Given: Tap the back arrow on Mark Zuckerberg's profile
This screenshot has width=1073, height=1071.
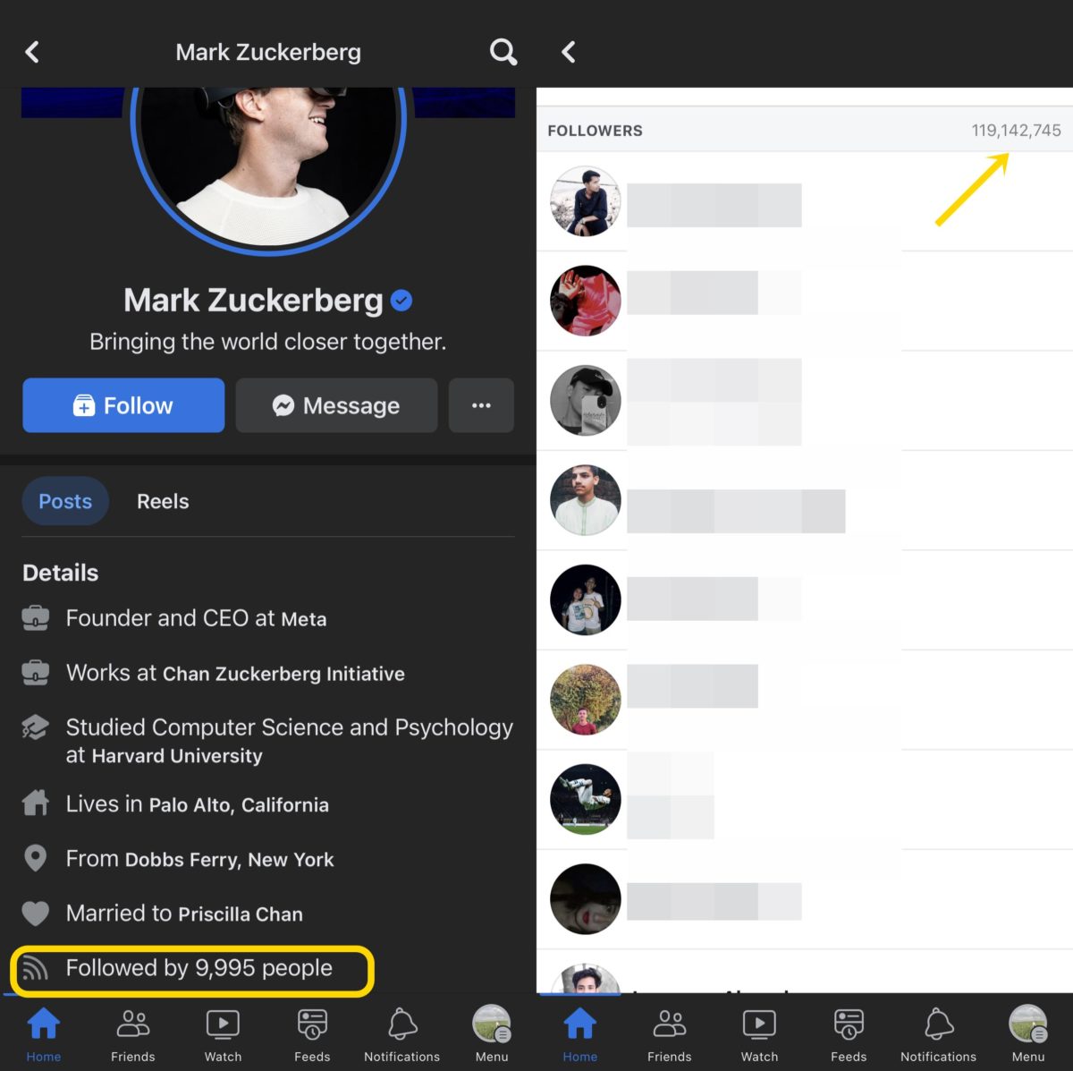Looking at the screenshot, I should pos(32,52).
